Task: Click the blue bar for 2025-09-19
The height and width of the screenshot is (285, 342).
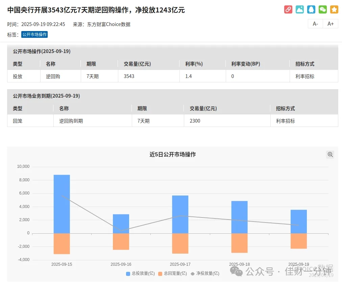Action: pyautogui.click(x=299, y=222)
